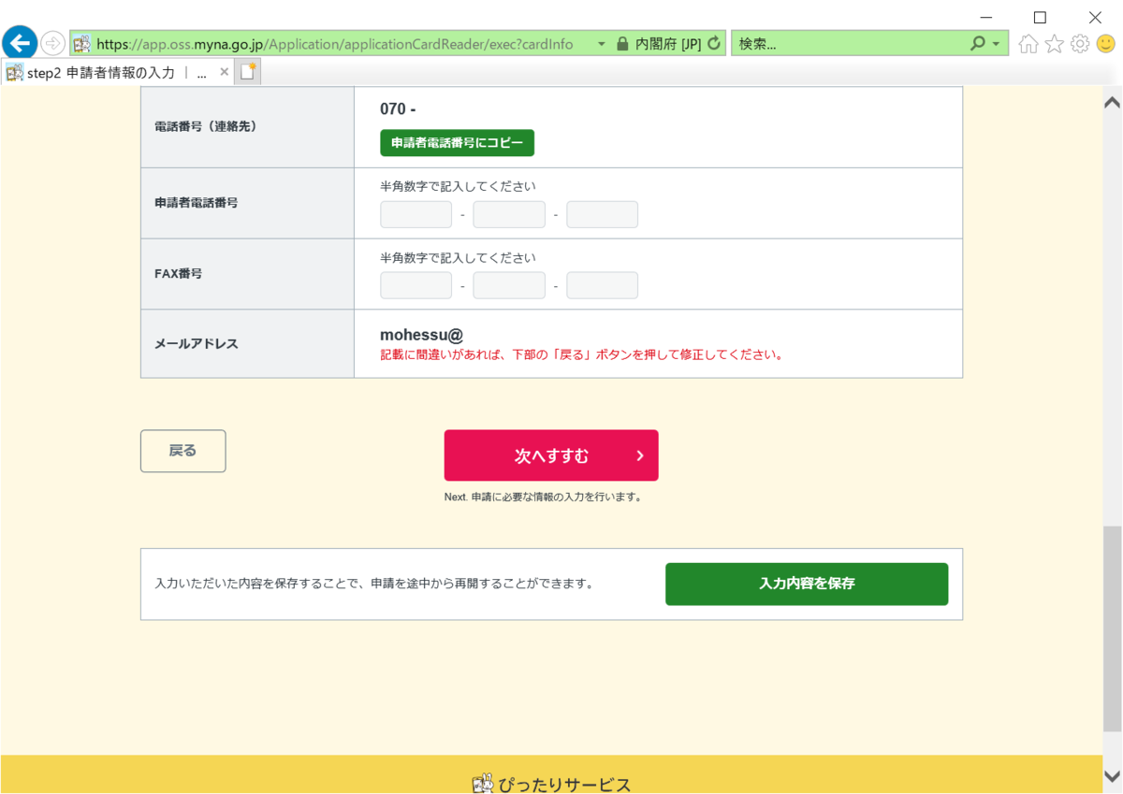
Task: Click last field of 申請者電話番号
Action: tap(602, 214)
